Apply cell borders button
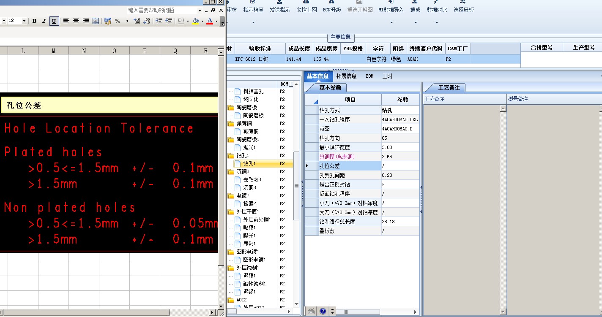The image size is (602, 317). click(181, 21)
